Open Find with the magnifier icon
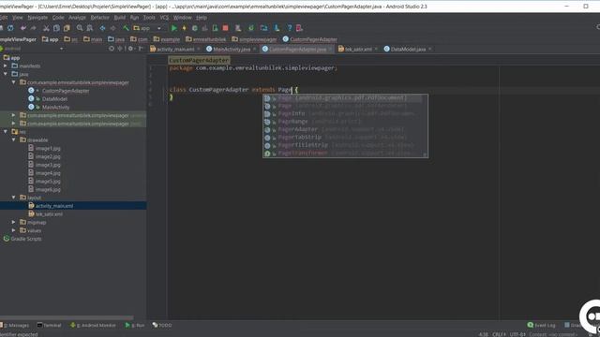The width and height of the screenshot is (600, 337). (80, 28)
